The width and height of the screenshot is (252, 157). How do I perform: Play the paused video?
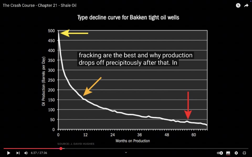click(x=9, y=153)
